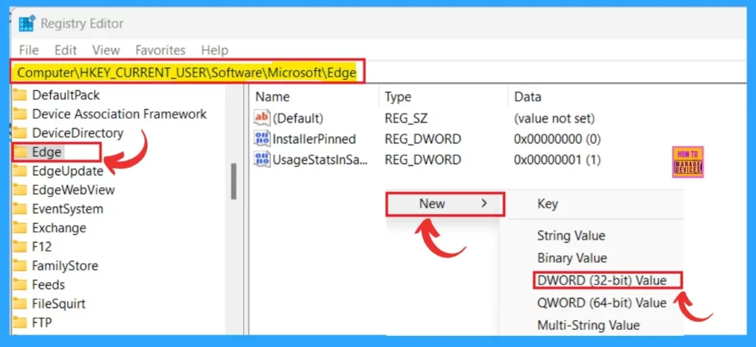This screenshot has height=347, width=756.
Task: Choose QWORD (64-bit) Value
Action: pos(602,303)
